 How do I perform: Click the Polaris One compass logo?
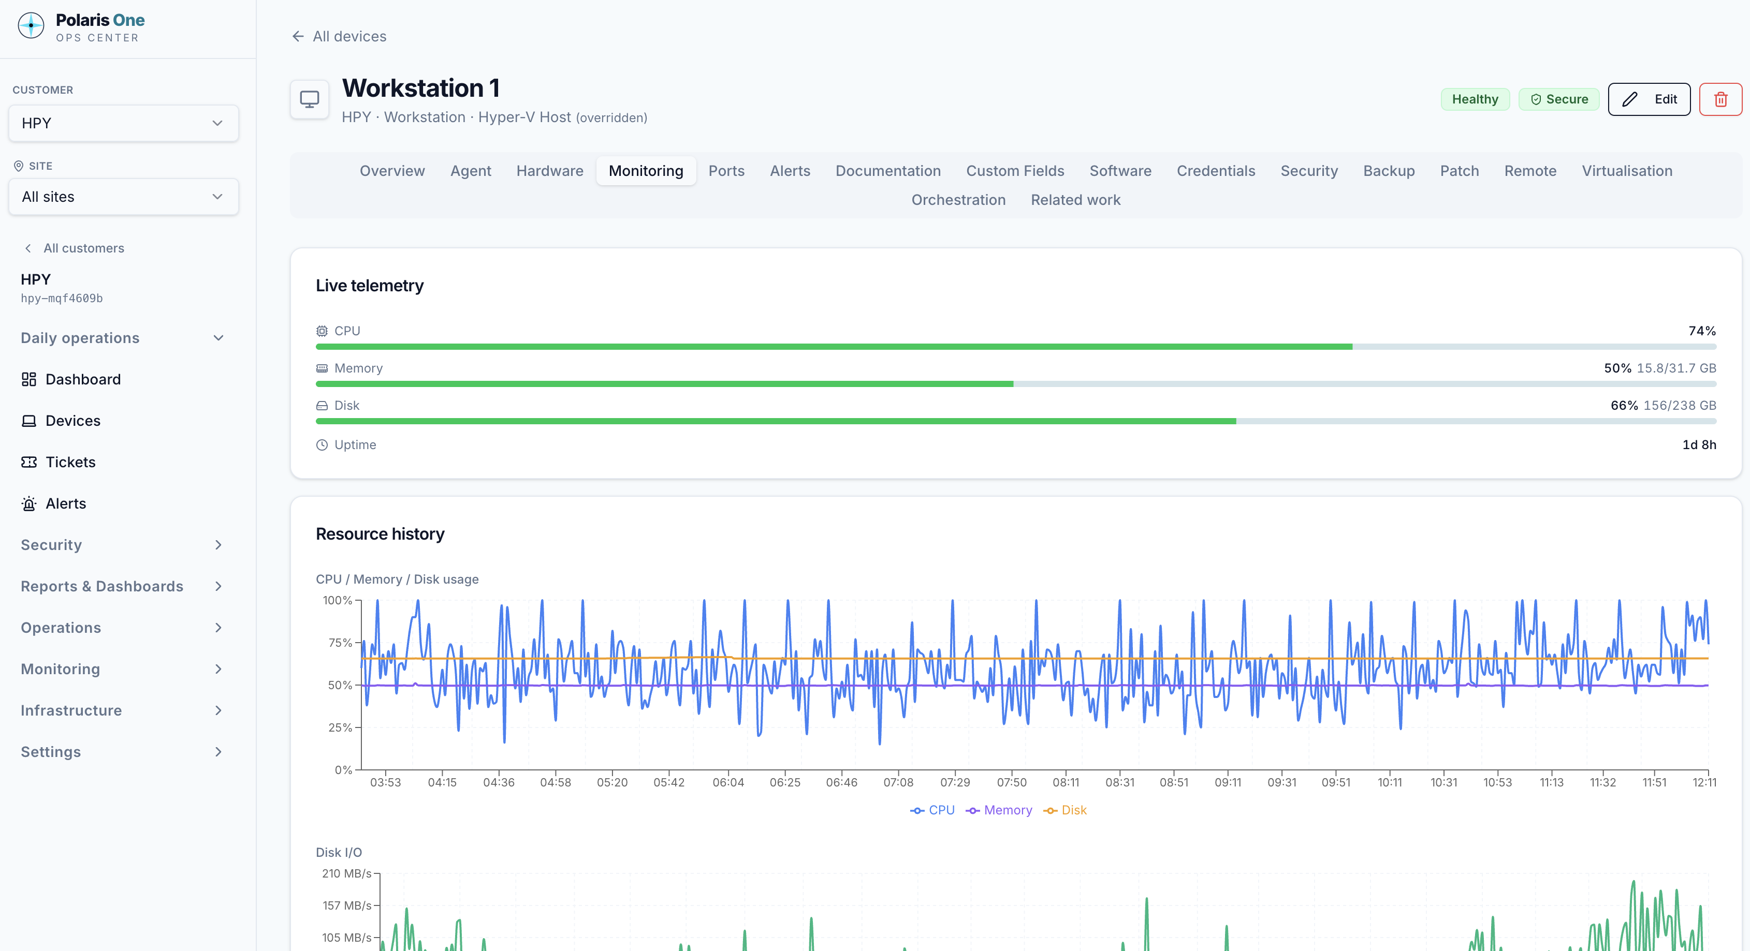tap(31, 26)
